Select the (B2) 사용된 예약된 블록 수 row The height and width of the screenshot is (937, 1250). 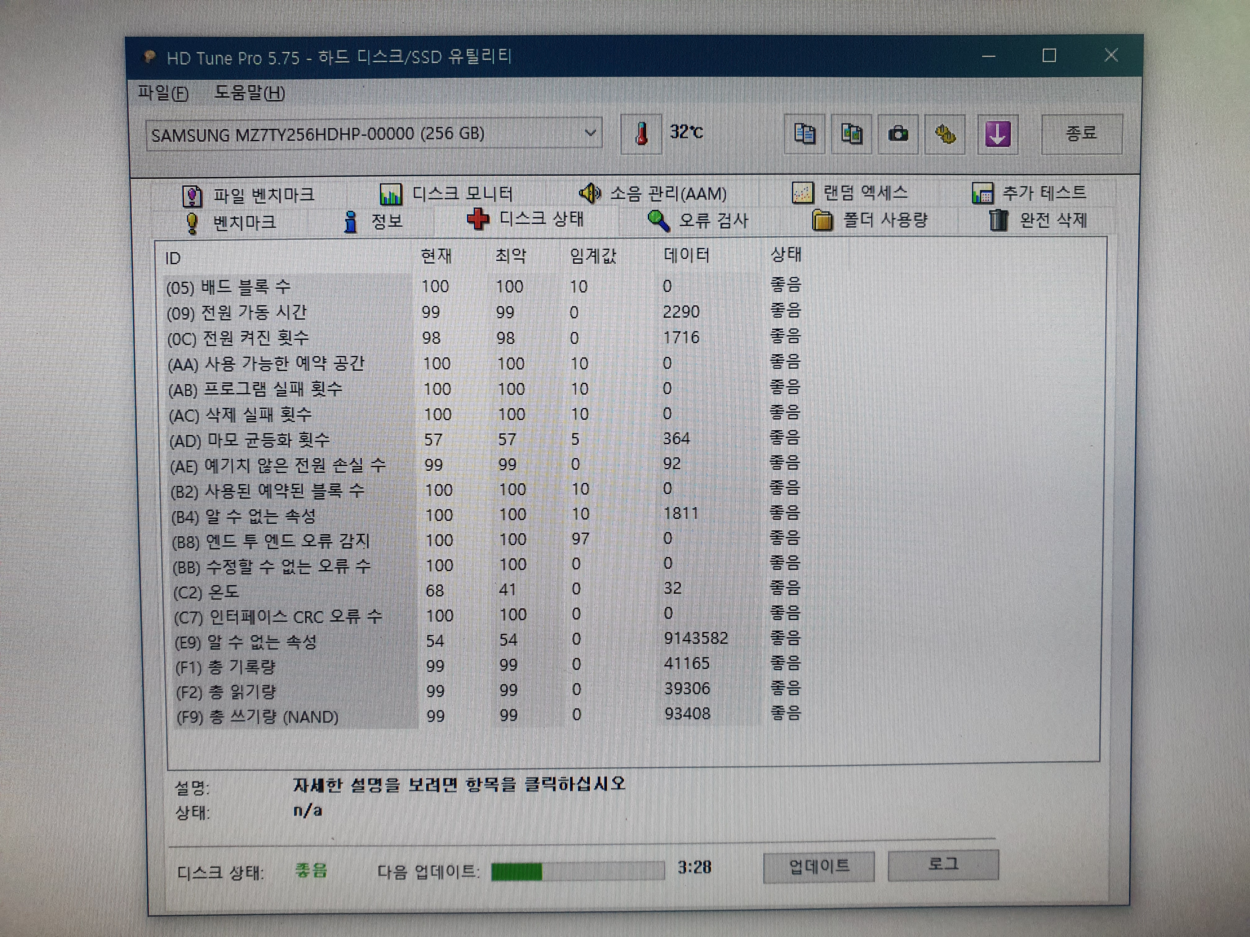486,490
